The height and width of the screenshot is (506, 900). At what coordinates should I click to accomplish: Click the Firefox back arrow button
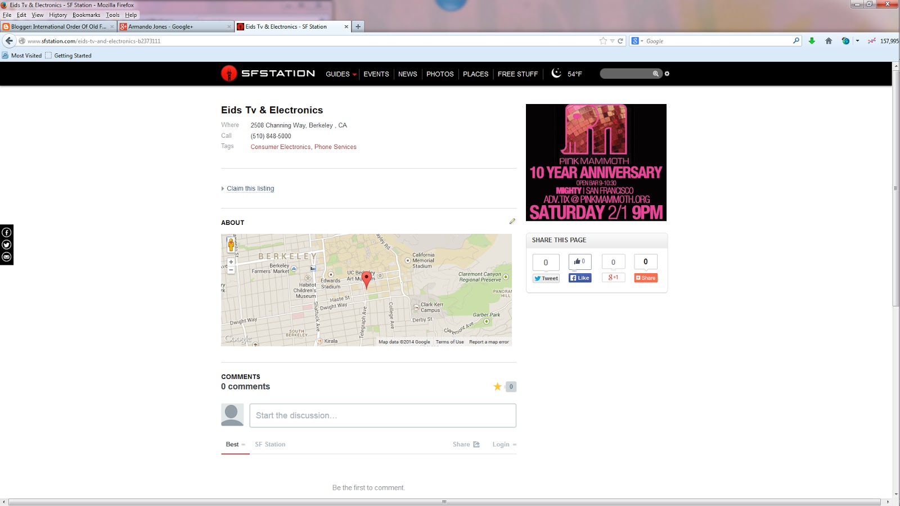pyautogui.click(x=9, y=41)
